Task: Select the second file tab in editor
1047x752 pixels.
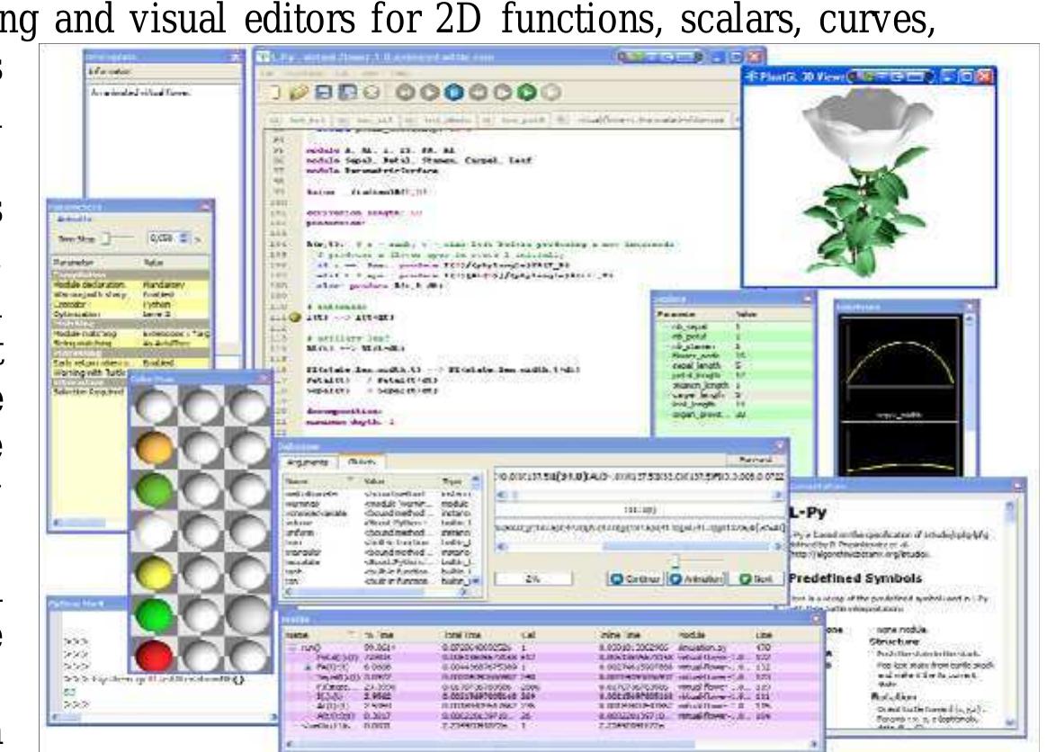Action: click(x=367, y=121)
